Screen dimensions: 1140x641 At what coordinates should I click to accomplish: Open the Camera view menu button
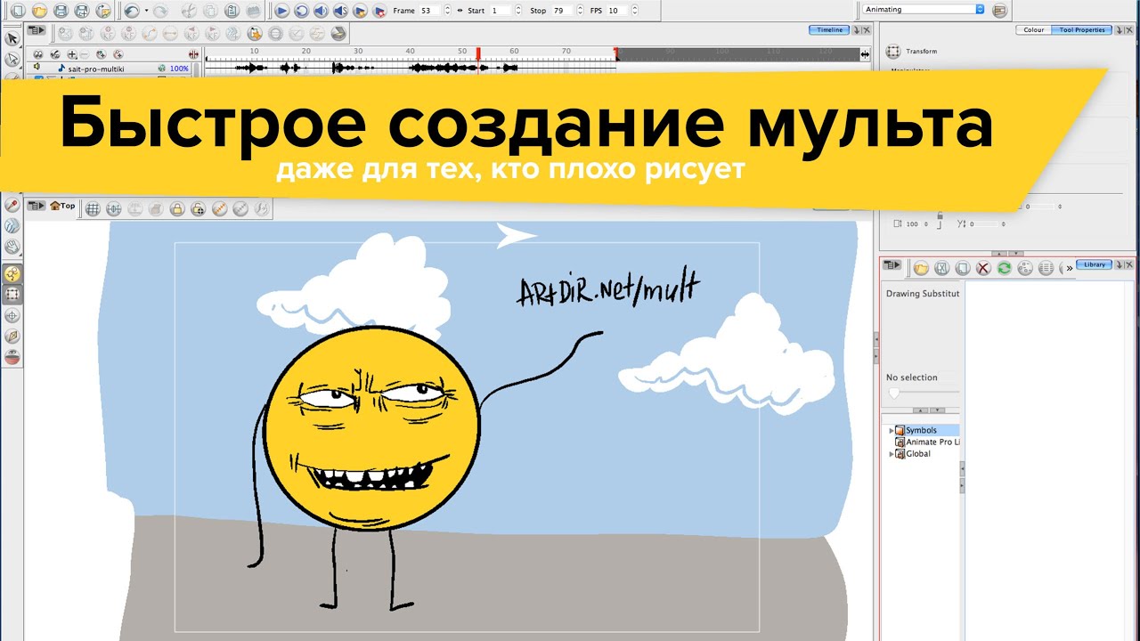37,207
